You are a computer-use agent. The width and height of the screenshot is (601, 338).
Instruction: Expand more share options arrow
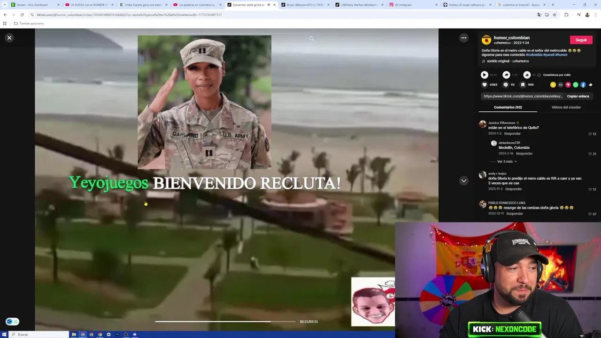point(590,85)
